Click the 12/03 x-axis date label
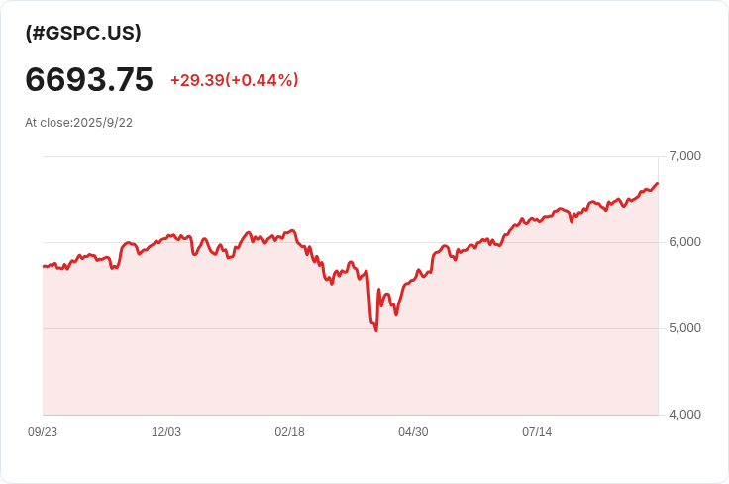 pyautogui.click(x=166, y=432)
